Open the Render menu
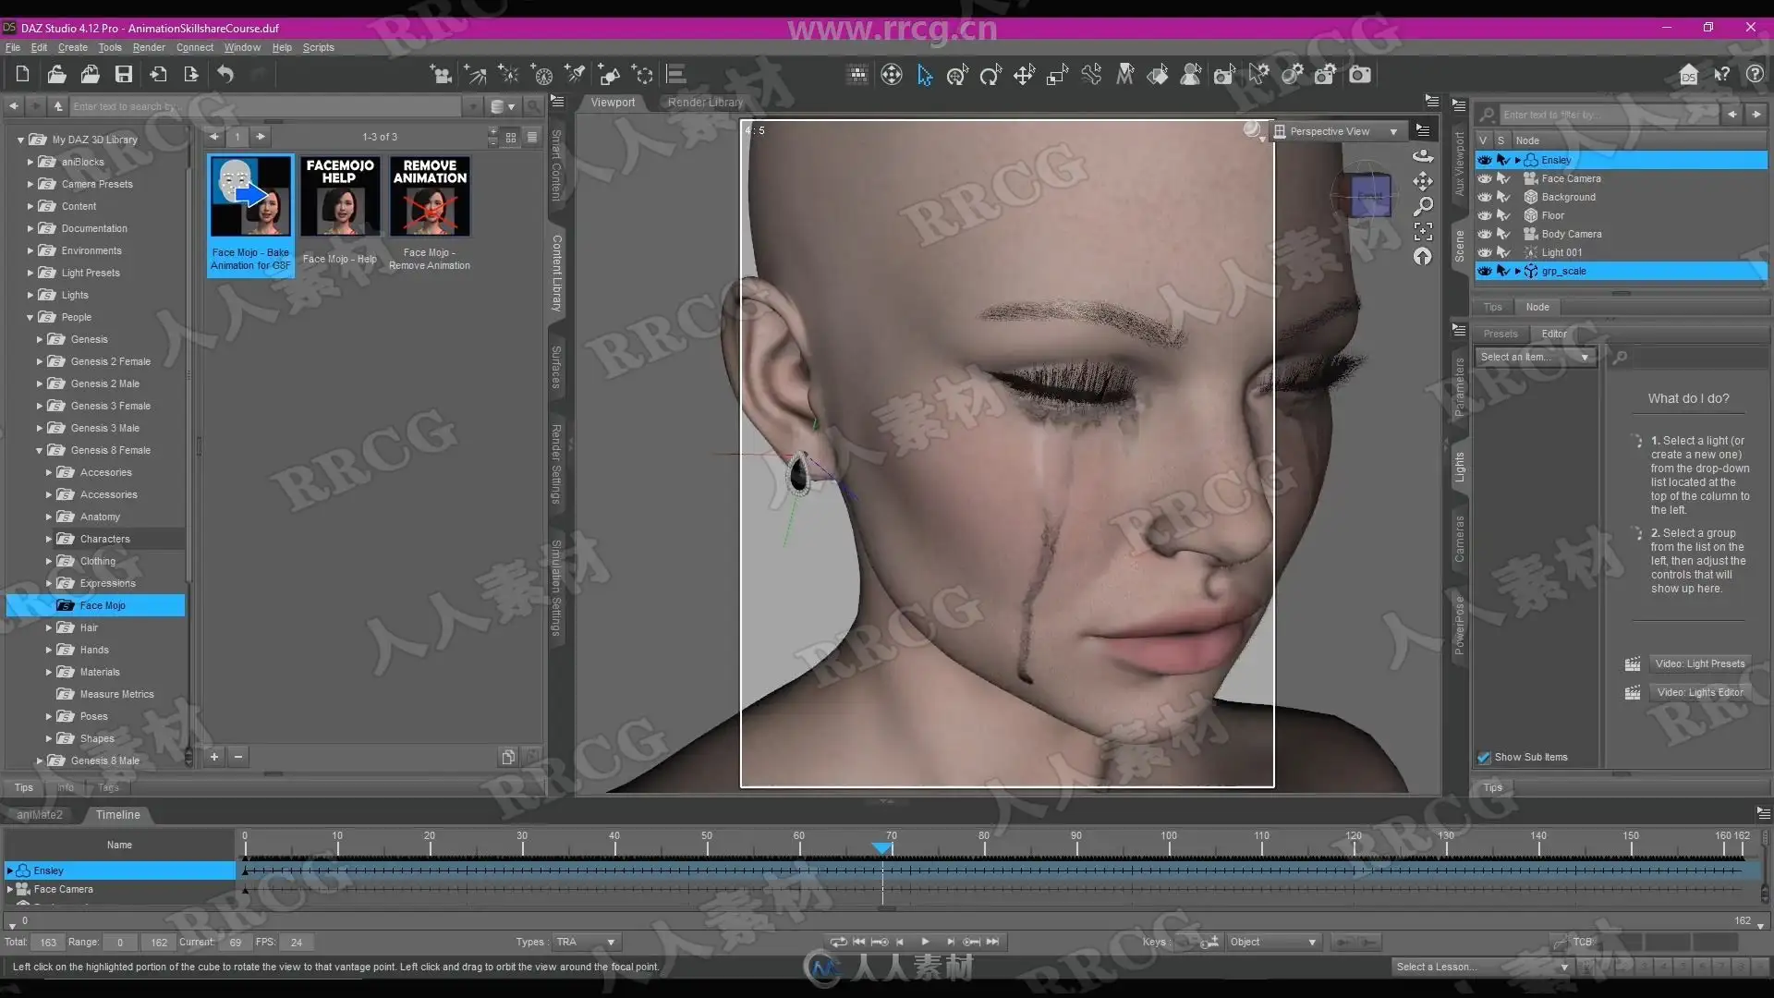 [148, 47]
